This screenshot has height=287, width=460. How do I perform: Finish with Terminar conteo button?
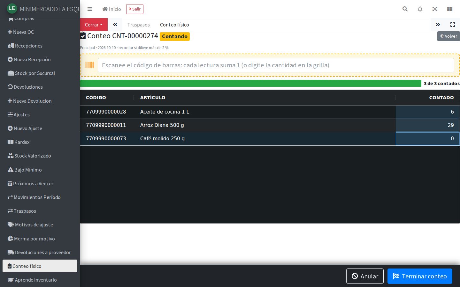click(420, 276)
